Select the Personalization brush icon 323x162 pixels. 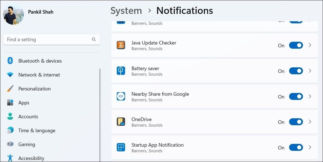click(x=10, y=89)
